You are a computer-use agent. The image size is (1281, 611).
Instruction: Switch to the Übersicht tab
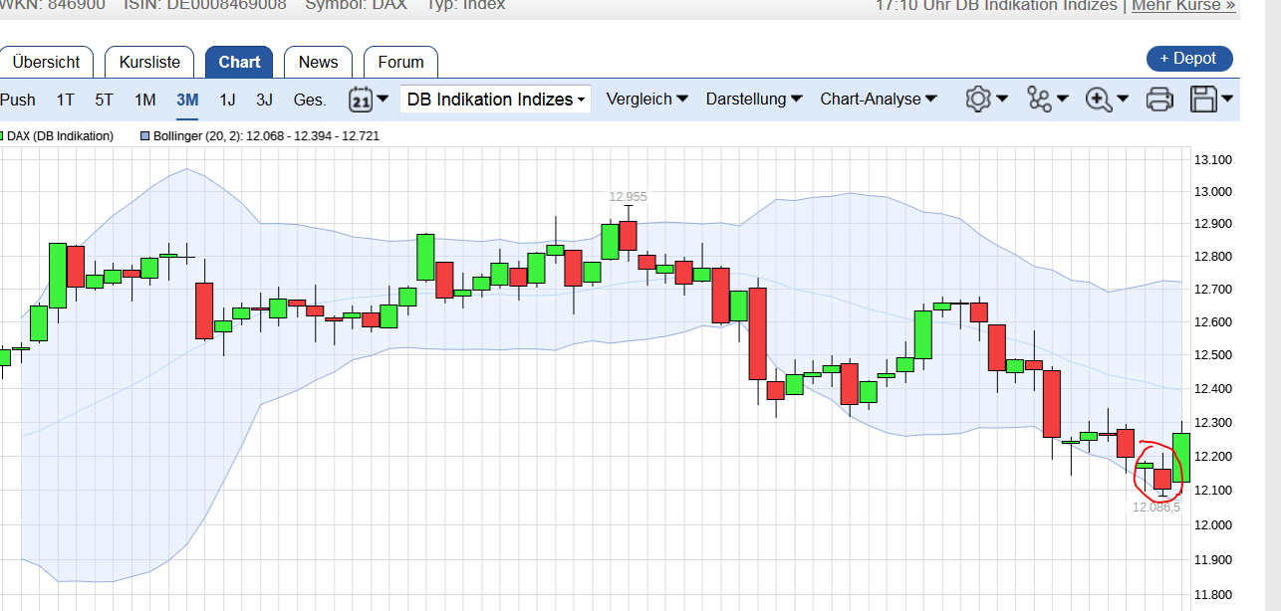tap(46, 62)
